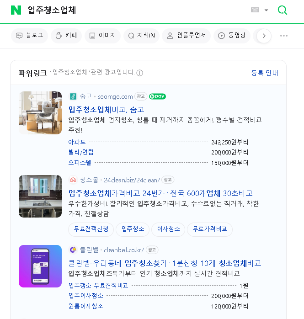Click the green Naver N logo
Screen dimensions: 304x319
pos(16,10)
